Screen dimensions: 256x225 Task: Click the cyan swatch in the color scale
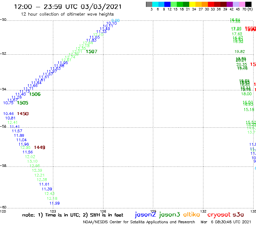(x=155, y=4)
